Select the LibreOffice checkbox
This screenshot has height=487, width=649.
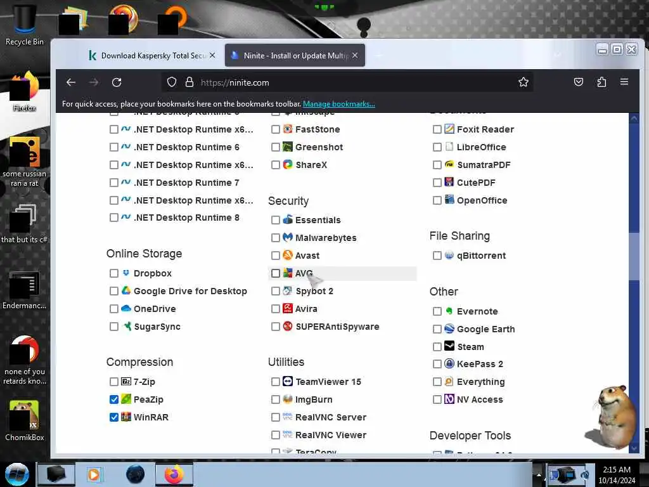(437, 147)
